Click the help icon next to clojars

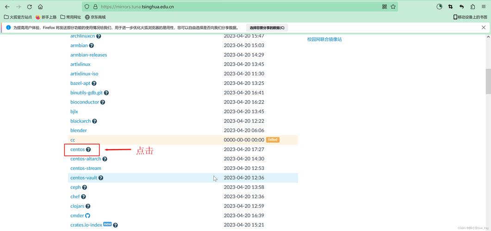click(88, 207)
